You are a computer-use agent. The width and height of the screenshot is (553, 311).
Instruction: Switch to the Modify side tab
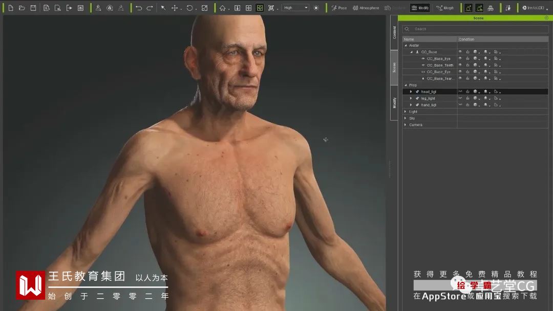[x=394, y=103]
